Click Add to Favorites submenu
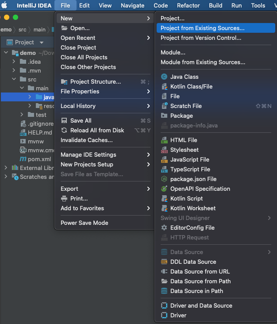The width and height of the screenshot is (277, 324). pyautogui.click(x=105, y=208)
